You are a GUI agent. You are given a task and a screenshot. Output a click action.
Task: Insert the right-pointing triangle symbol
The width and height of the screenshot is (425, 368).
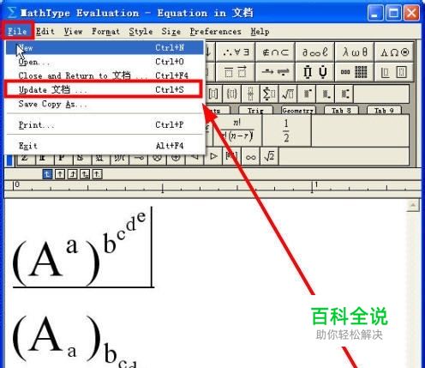(x=213, y=156)
